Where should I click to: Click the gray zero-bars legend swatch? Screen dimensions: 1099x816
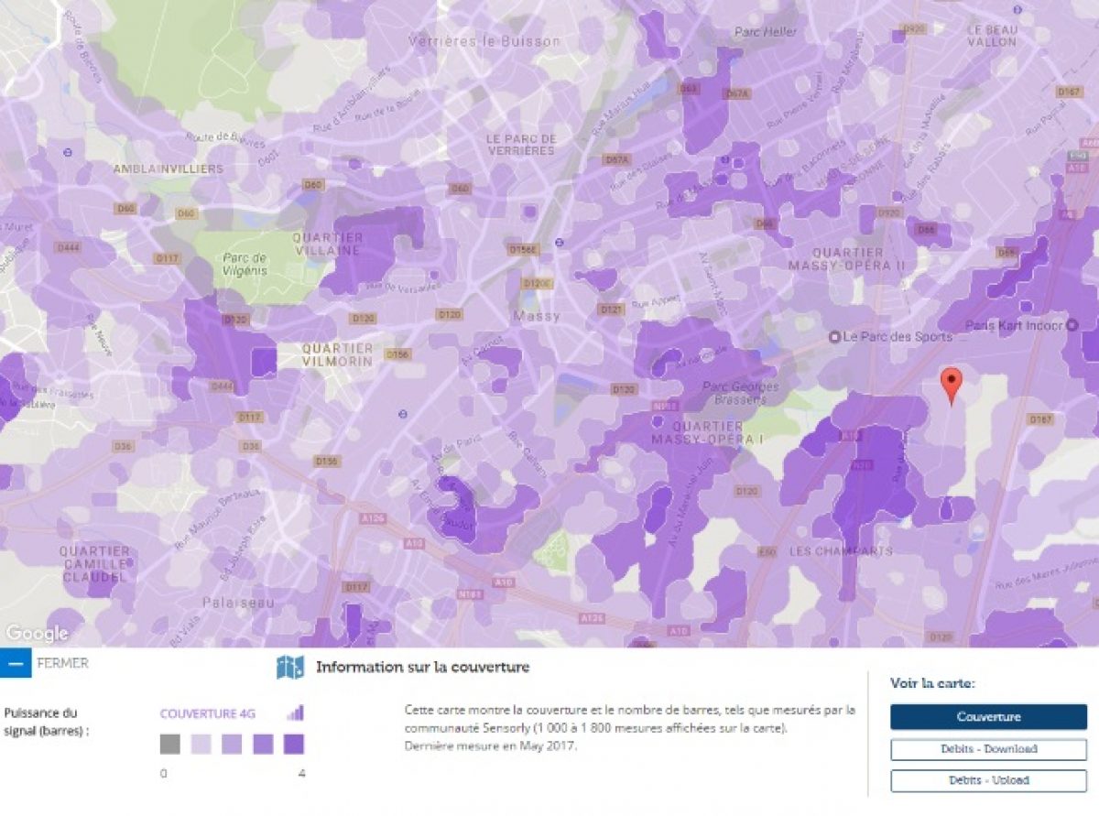point(170,744)
